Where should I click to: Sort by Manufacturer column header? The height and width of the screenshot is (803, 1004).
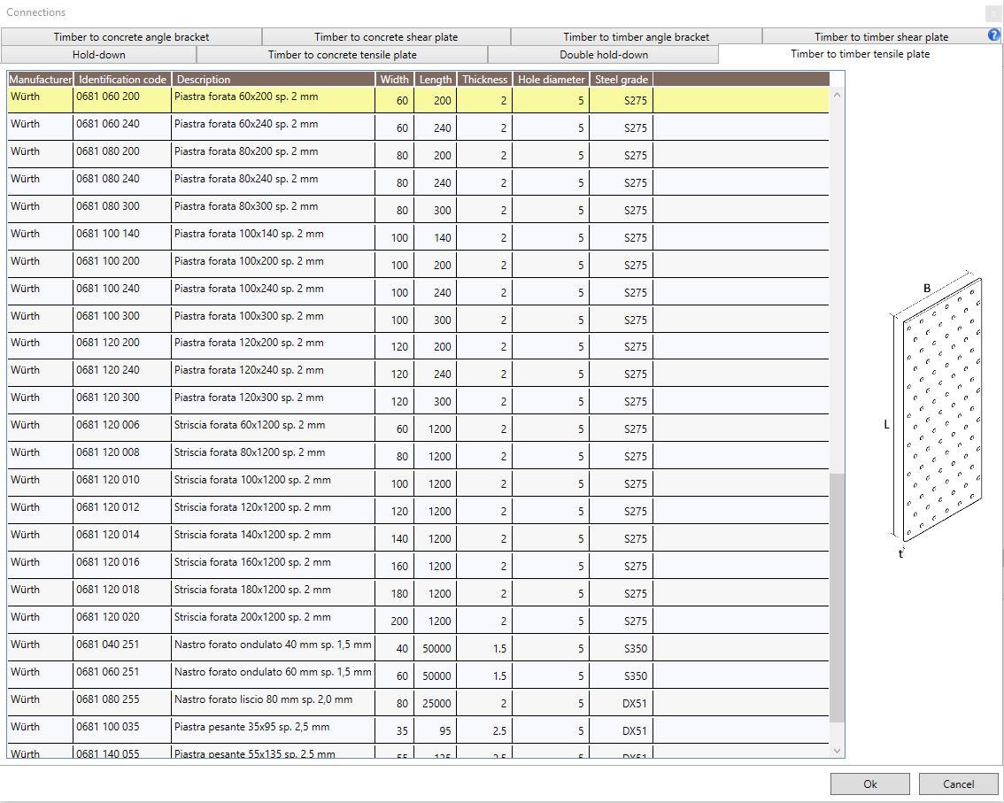[x=41, y=80]
